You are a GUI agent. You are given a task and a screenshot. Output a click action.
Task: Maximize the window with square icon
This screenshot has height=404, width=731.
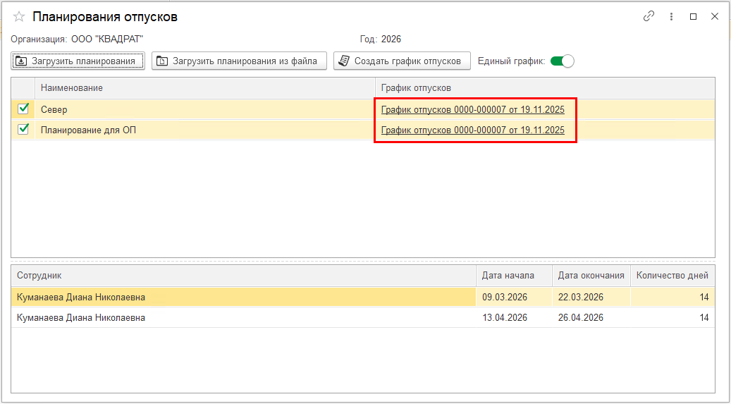pyautogui.click(x=693, y=17)
